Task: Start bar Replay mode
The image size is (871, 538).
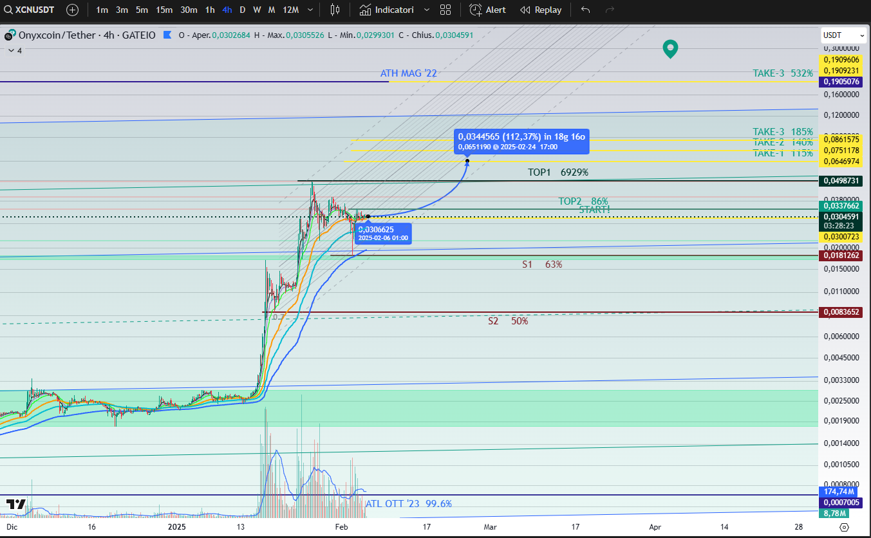Action: click(x=541, y=10)
